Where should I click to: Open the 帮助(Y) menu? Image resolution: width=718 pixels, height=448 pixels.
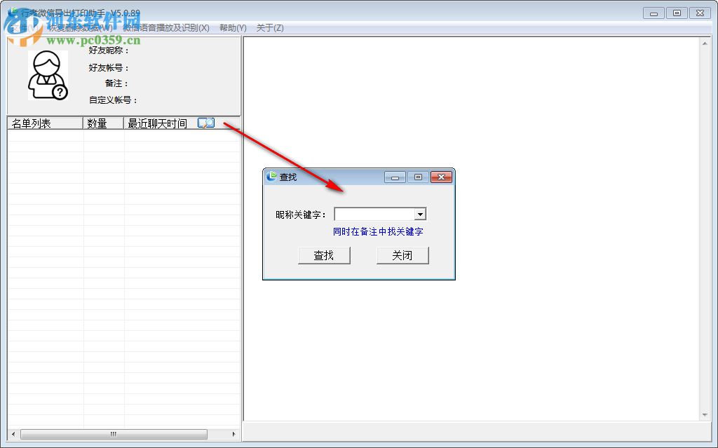(233, 27)
